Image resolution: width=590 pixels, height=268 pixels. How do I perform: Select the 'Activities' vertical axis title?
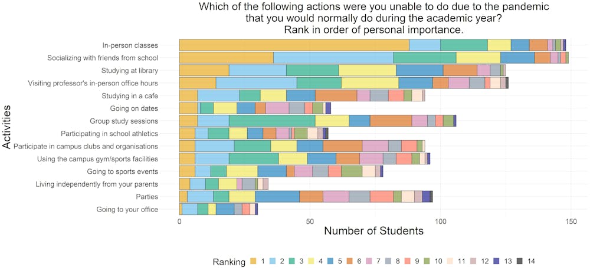(7, 127)
